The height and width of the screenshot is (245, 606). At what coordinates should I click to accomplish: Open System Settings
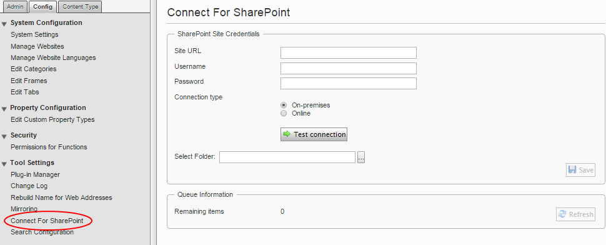34,34
